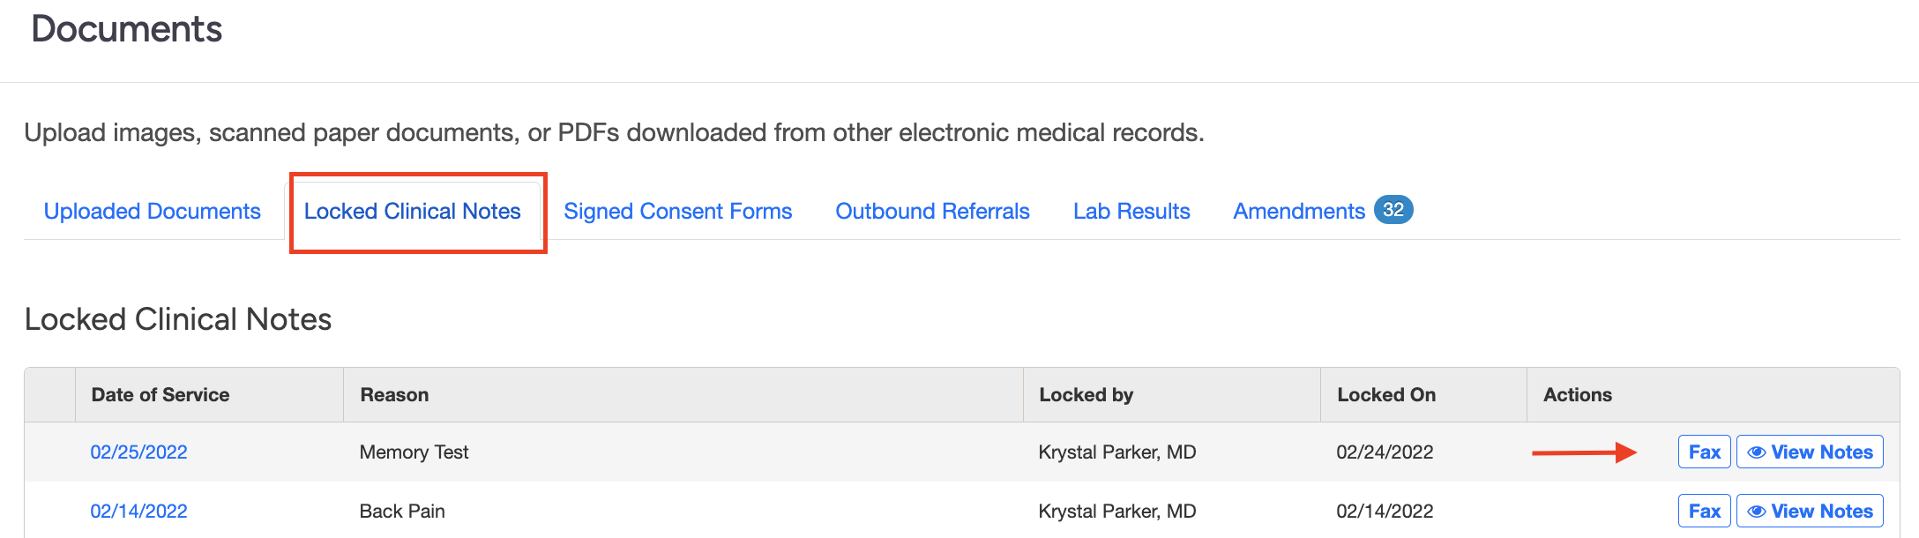
Task: Open the 02/25/2022 date of service link
Action: (x=138, y=452)
